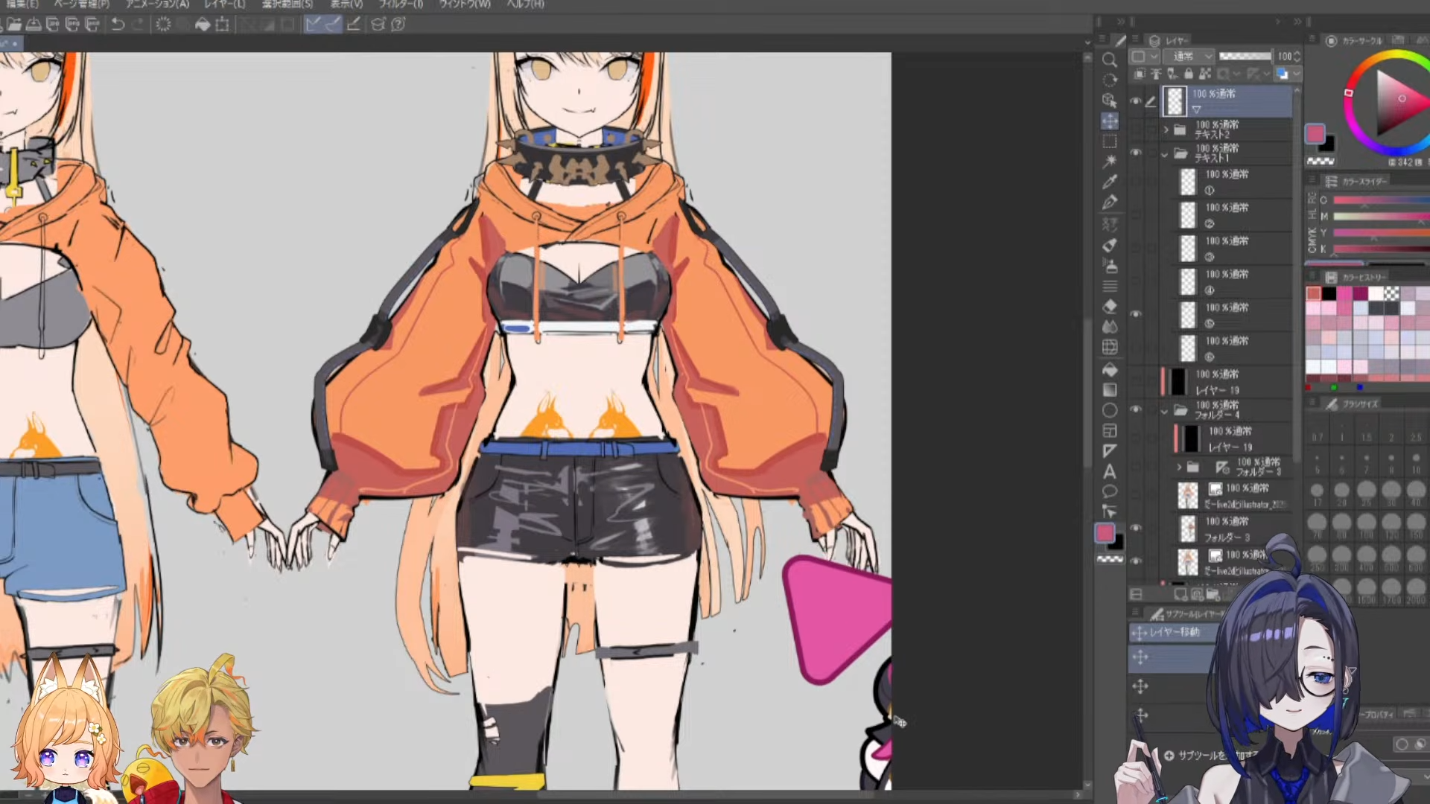Click the Undo arrow in toolbar
Image resolution: width=1430 pixels, height=804 pixels.
[118, 25]
